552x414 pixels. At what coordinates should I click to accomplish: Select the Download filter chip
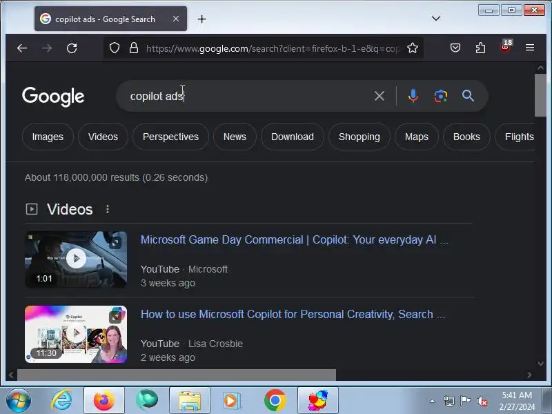pos(292,137)
